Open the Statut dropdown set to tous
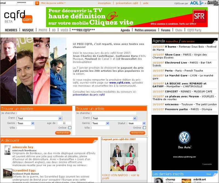 point(137,123)
